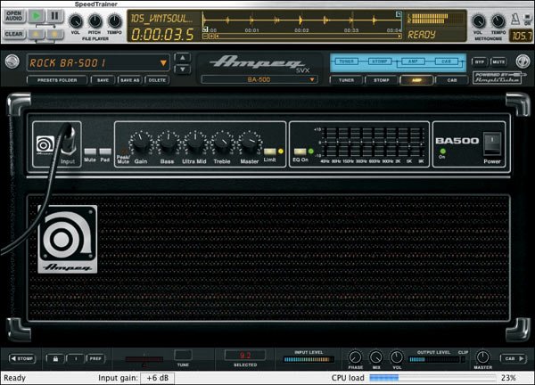535x385 pixels.
Task: Go to previous module with STOMP arrow
Action: [x=21, y=359]
